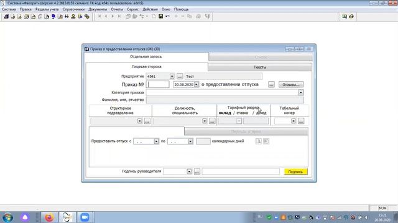This screenshot has height=223, width=398.
Task: Click the person silhouette toolbar icon
Action: [x=73, y=17]
